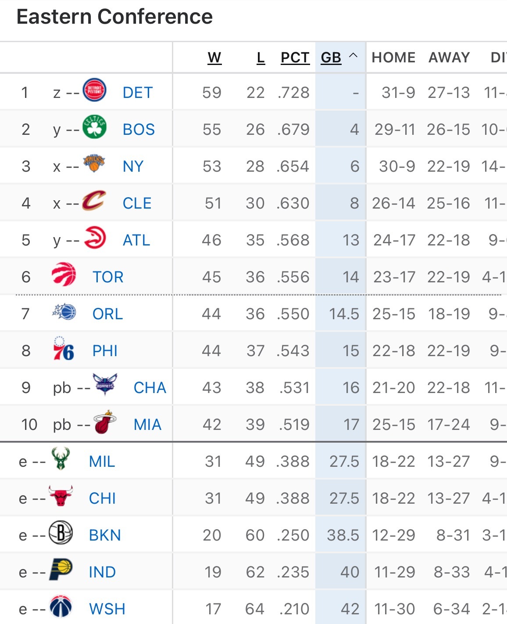The image size is (507, 624).
Task: Open the ORL team link
Action: click(107, 314)
